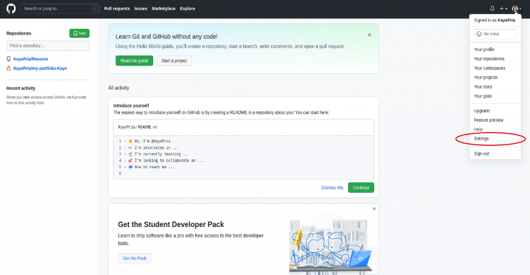530x275 pixels.
Task: Open Settings from the user menu
Action: [481, 139]
